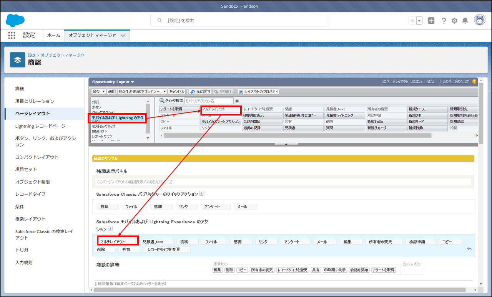Click info icon next to Classic パブリッシャー heading

click(202, 194)
